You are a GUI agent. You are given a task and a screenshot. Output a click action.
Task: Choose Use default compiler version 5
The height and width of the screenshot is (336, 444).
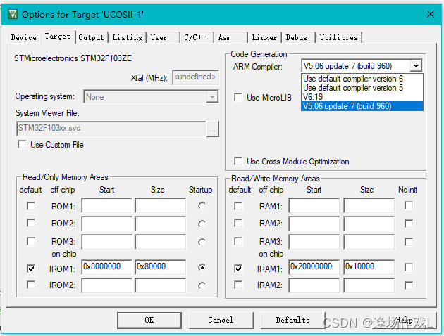pyautogui.click(x=362, y=88)
